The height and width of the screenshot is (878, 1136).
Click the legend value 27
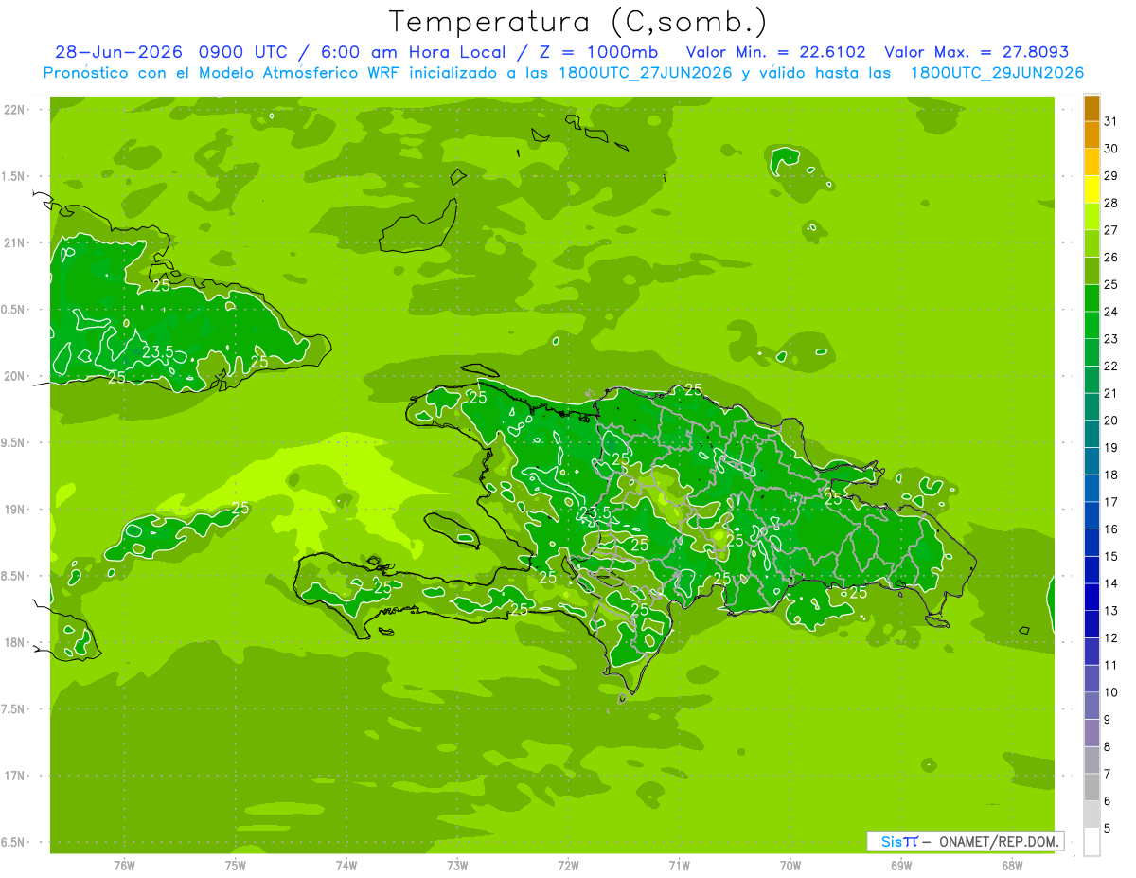(1110, 230)
